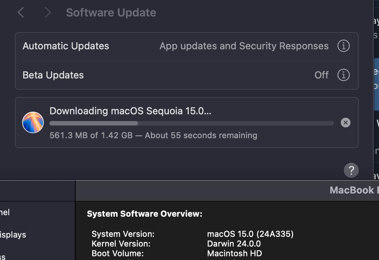Click the Beta Updates row label
The image size is (379, 260).
tap(53, 75)
